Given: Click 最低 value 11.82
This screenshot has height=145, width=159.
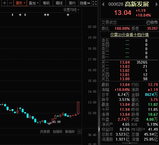Looking at the screenshot, I should pyautogui.click(x=153, y=104).
